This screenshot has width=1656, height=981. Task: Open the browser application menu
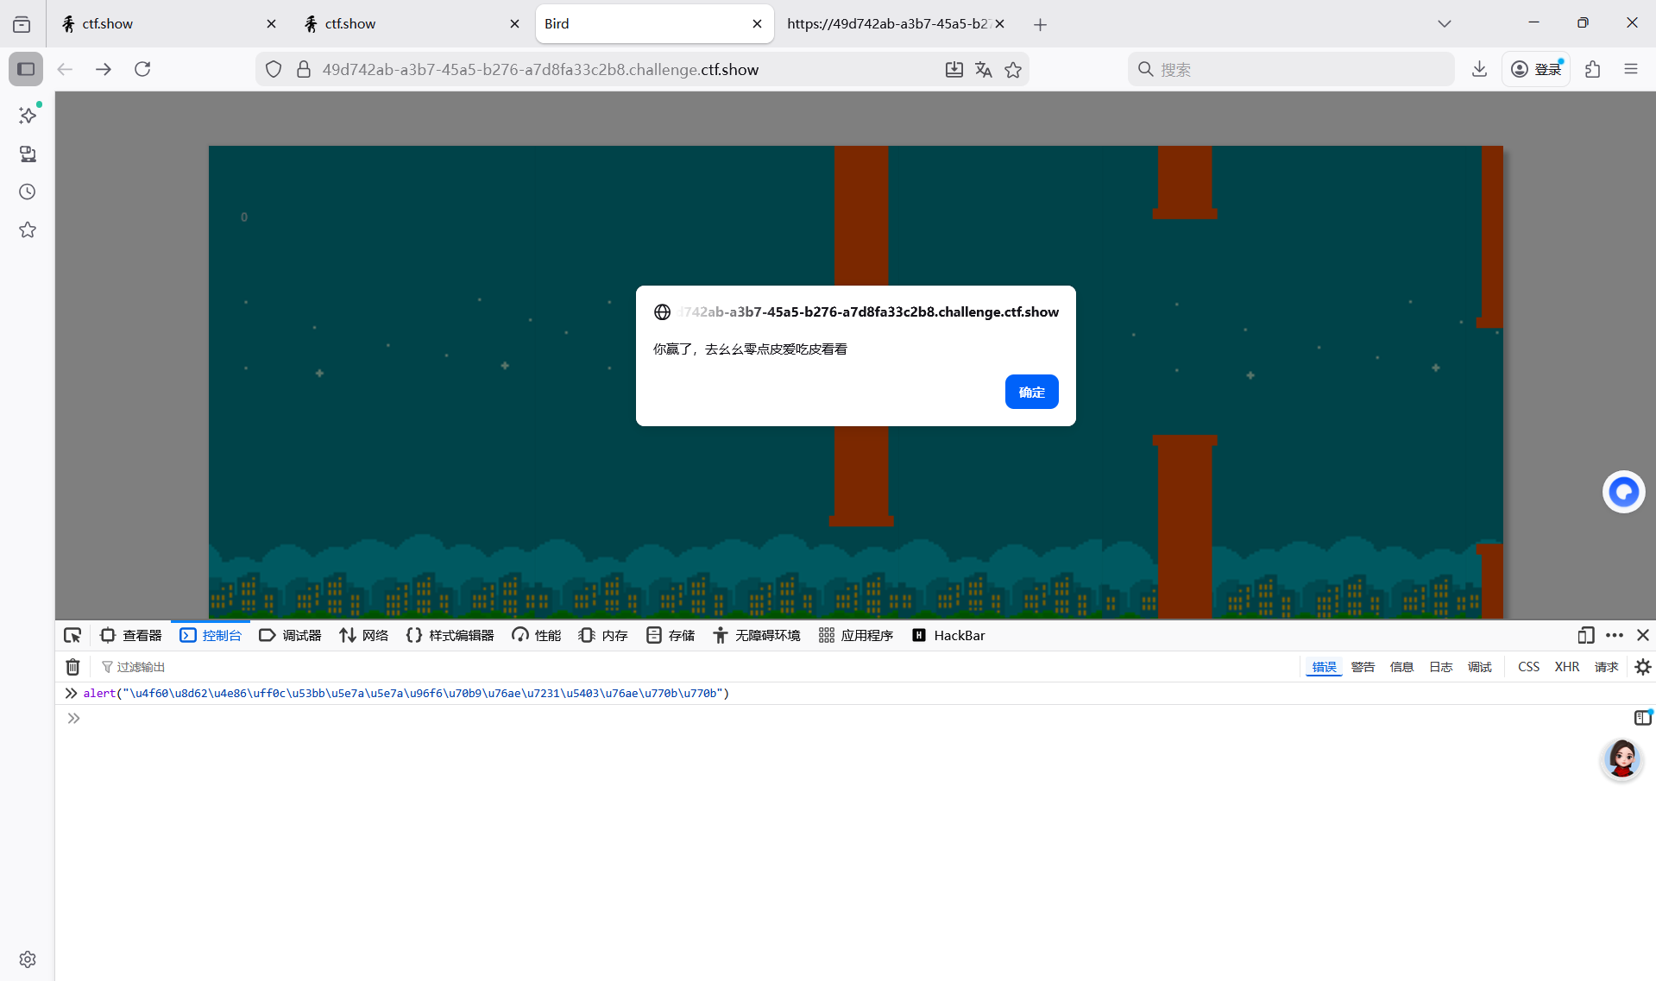pyautogui.click(x=1630, y=69)
